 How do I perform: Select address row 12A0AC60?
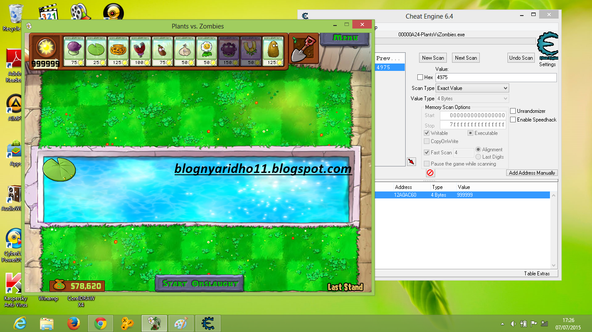pos(462,195)
